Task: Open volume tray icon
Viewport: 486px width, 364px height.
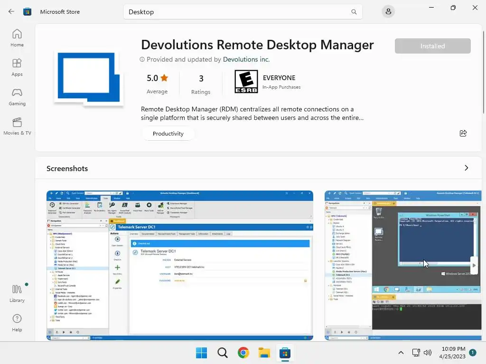Action: [428, 353]
